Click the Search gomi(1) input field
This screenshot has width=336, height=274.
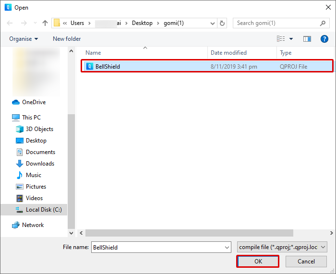coord(276,23)
